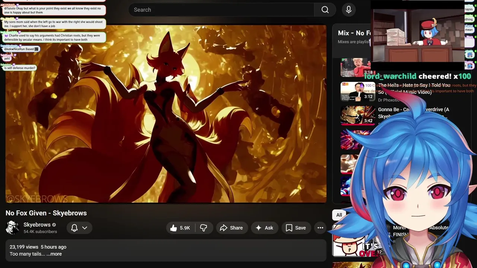Click chat message '@kekwNiceRun Based'
The height and width of the screenshot is (268, 477).
(x=21, y=49)
